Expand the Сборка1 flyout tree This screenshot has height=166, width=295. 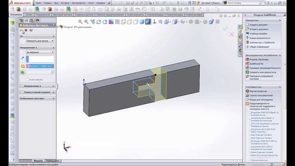[58, 27]
